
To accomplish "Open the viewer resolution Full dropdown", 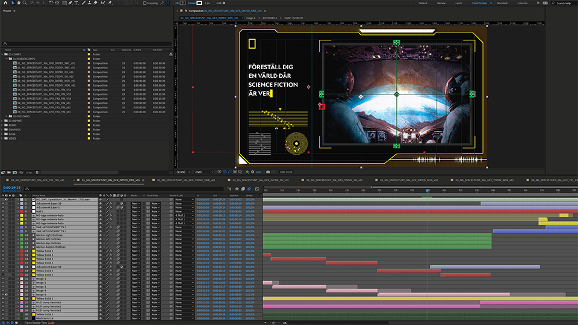I will point(204,172).
